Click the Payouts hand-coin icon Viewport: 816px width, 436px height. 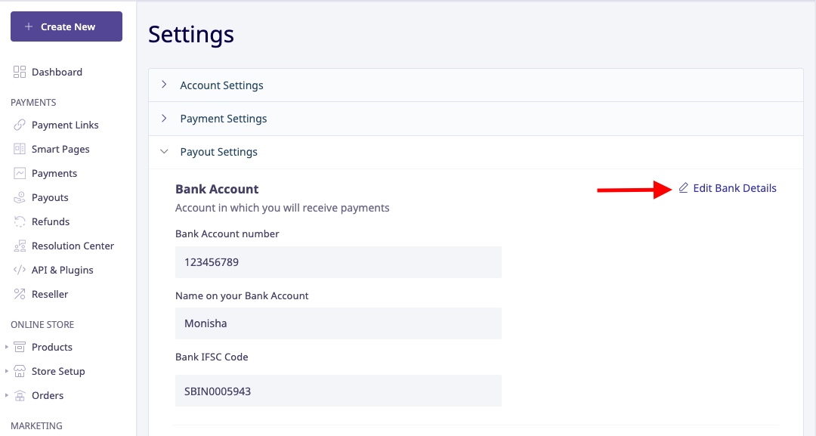coord(19,197)
